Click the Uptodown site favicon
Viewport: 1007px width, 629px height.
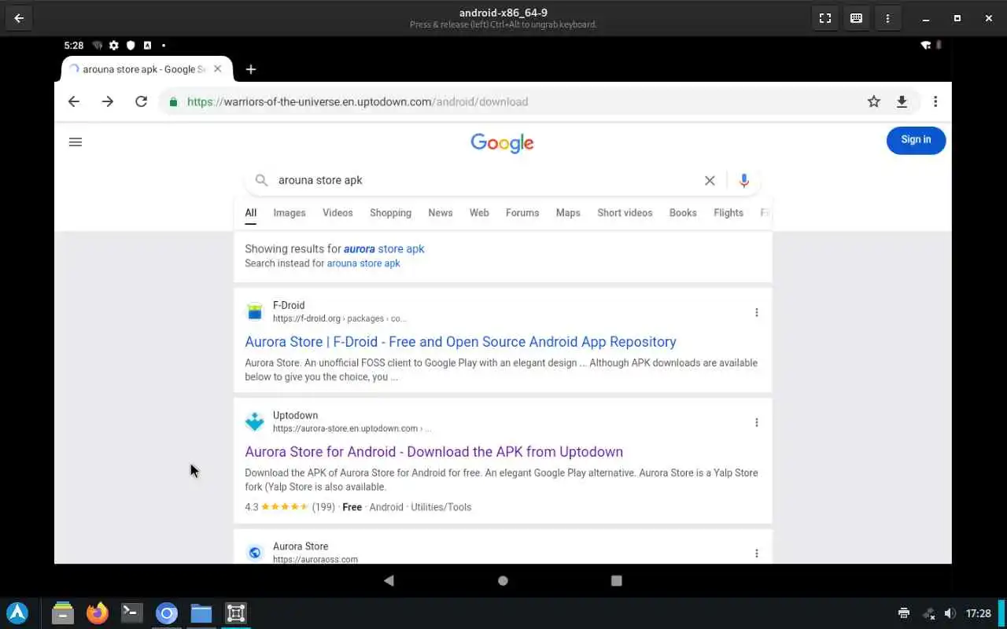point(254,421)
